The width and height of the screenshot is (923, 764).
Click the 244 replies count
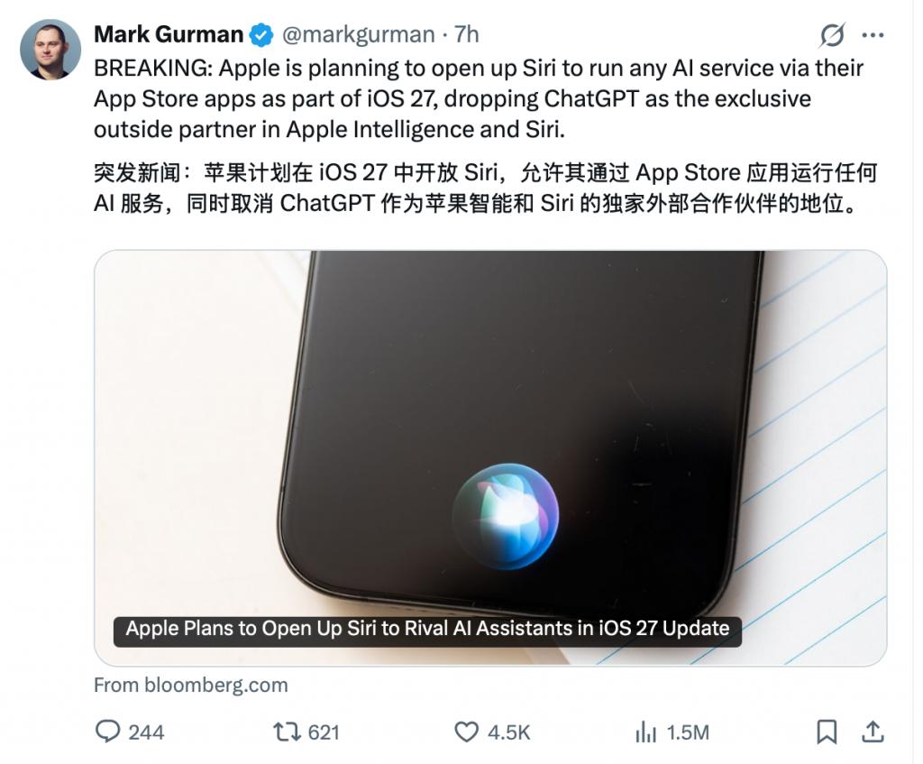(146, 732)
